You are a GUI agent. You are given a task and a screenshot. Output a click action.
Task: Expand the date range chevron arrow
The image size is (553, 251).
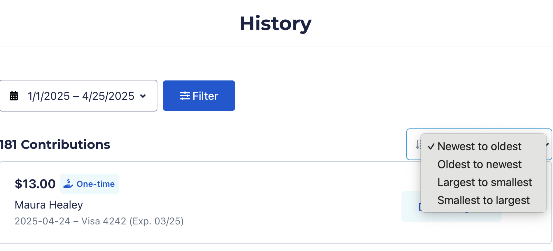click(143, 96)
